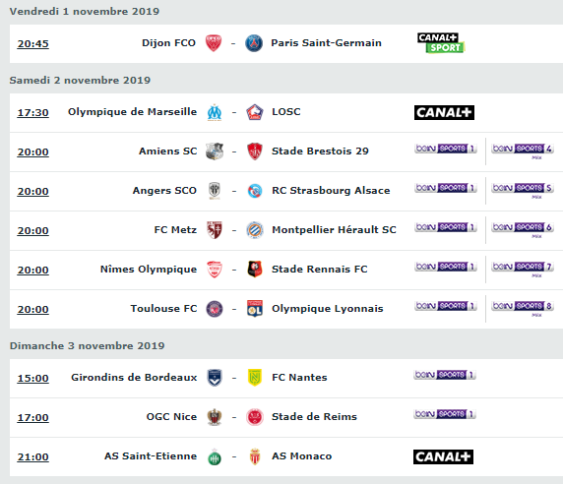Open the 15:00 Bordeaux match time link
Viewport: 563px width, 484px height.
33,378
